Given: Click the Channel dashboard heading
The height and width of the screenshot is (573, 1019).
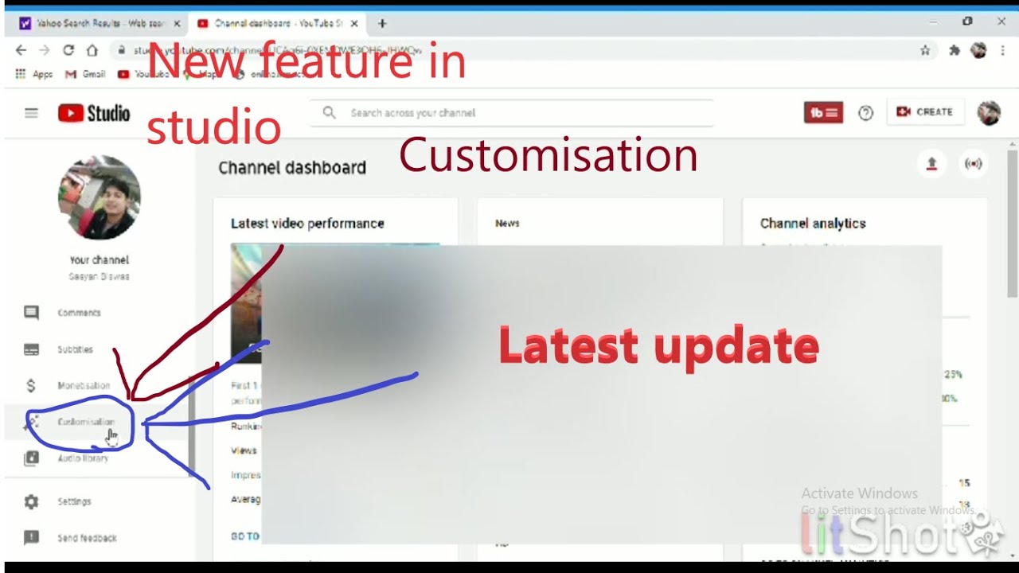Looking at the screenshot, I should [x=292, y=168].
